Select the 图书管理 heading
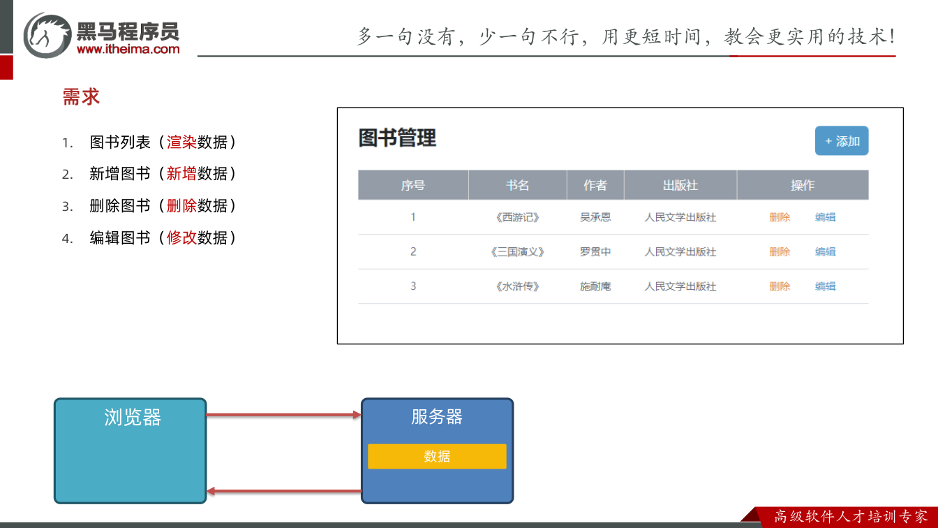This screenshot has width=938, height=528. tap(398, 138)
